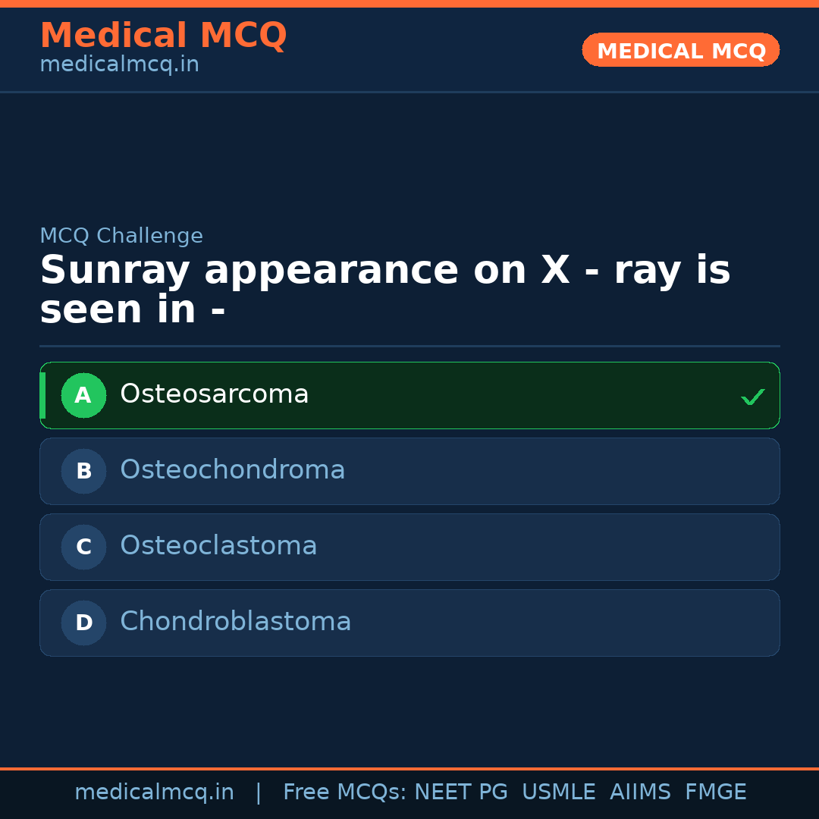Click the question text about Sunray appearance
819x819 pixels.
coord(385,288)
